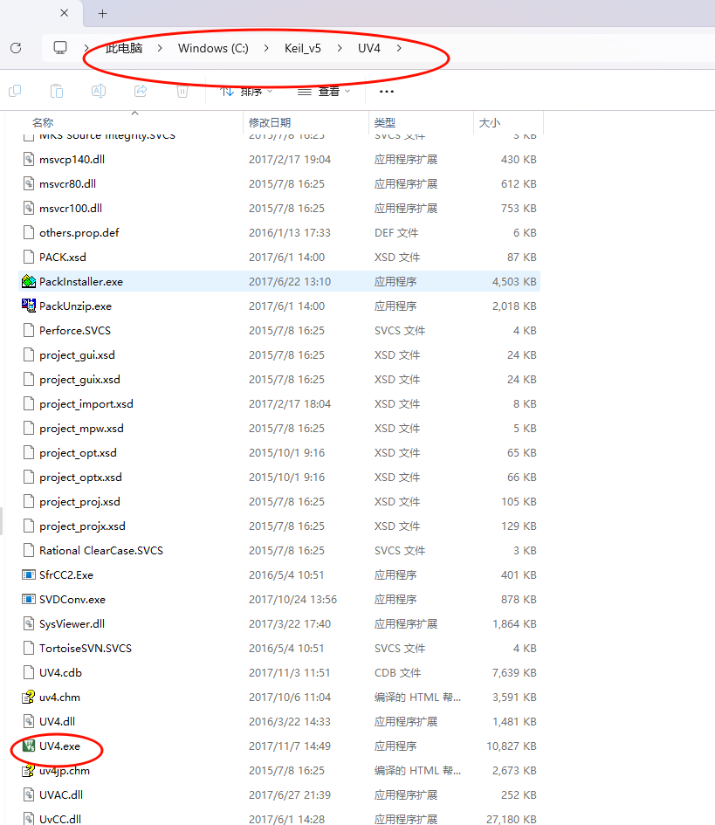Click the This PC monitor icon in address bar
Screen dimensions: 715x825
coord(60,48)
